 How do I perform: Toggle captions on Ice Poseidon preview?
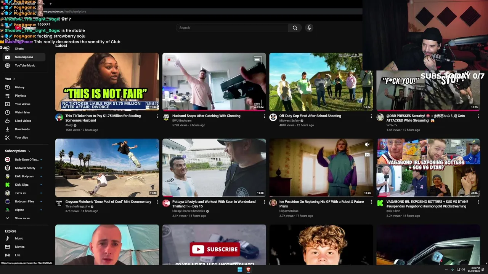(367, 155)
